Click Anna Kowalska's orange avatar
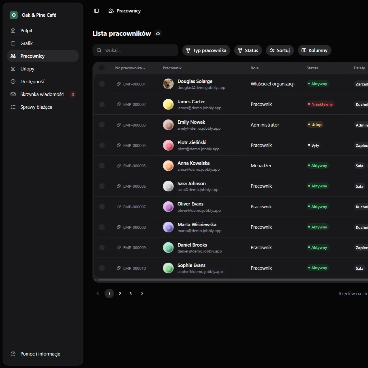This screenshot has width=368, height=368. point(168,166)
